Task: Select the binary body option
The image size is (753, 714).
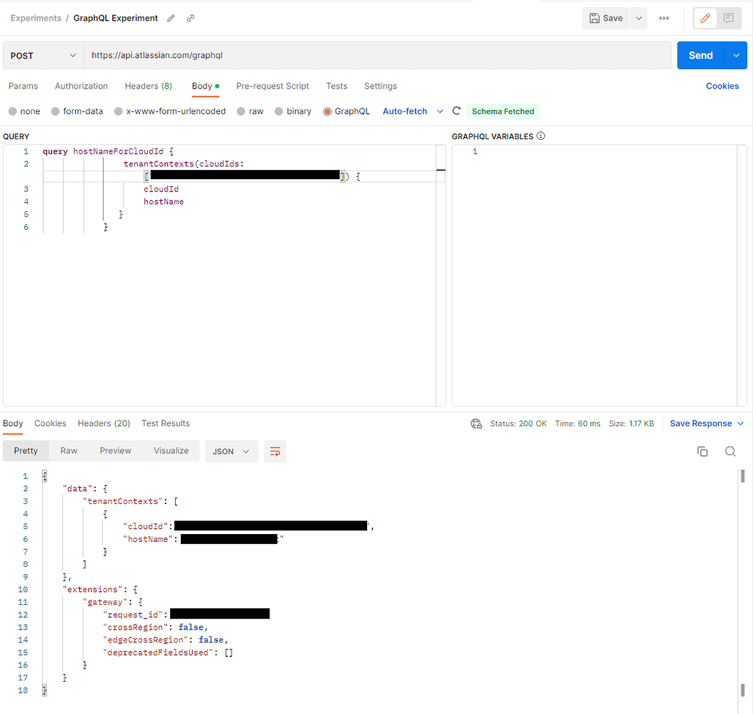Action: pyautogui.click(x=299, y=111)
